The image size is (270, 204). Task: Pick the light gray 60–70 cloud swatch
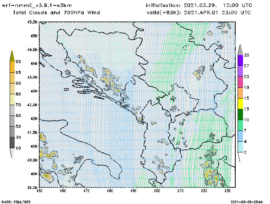pyautogui.click(x=12, y=110)
